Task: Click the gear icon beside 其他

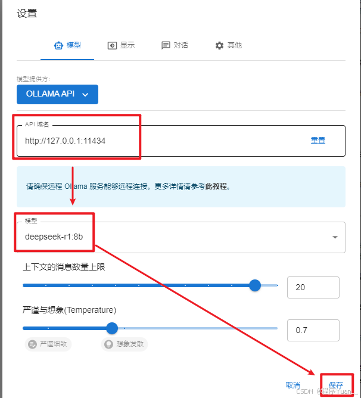Action: click(219, 46)
